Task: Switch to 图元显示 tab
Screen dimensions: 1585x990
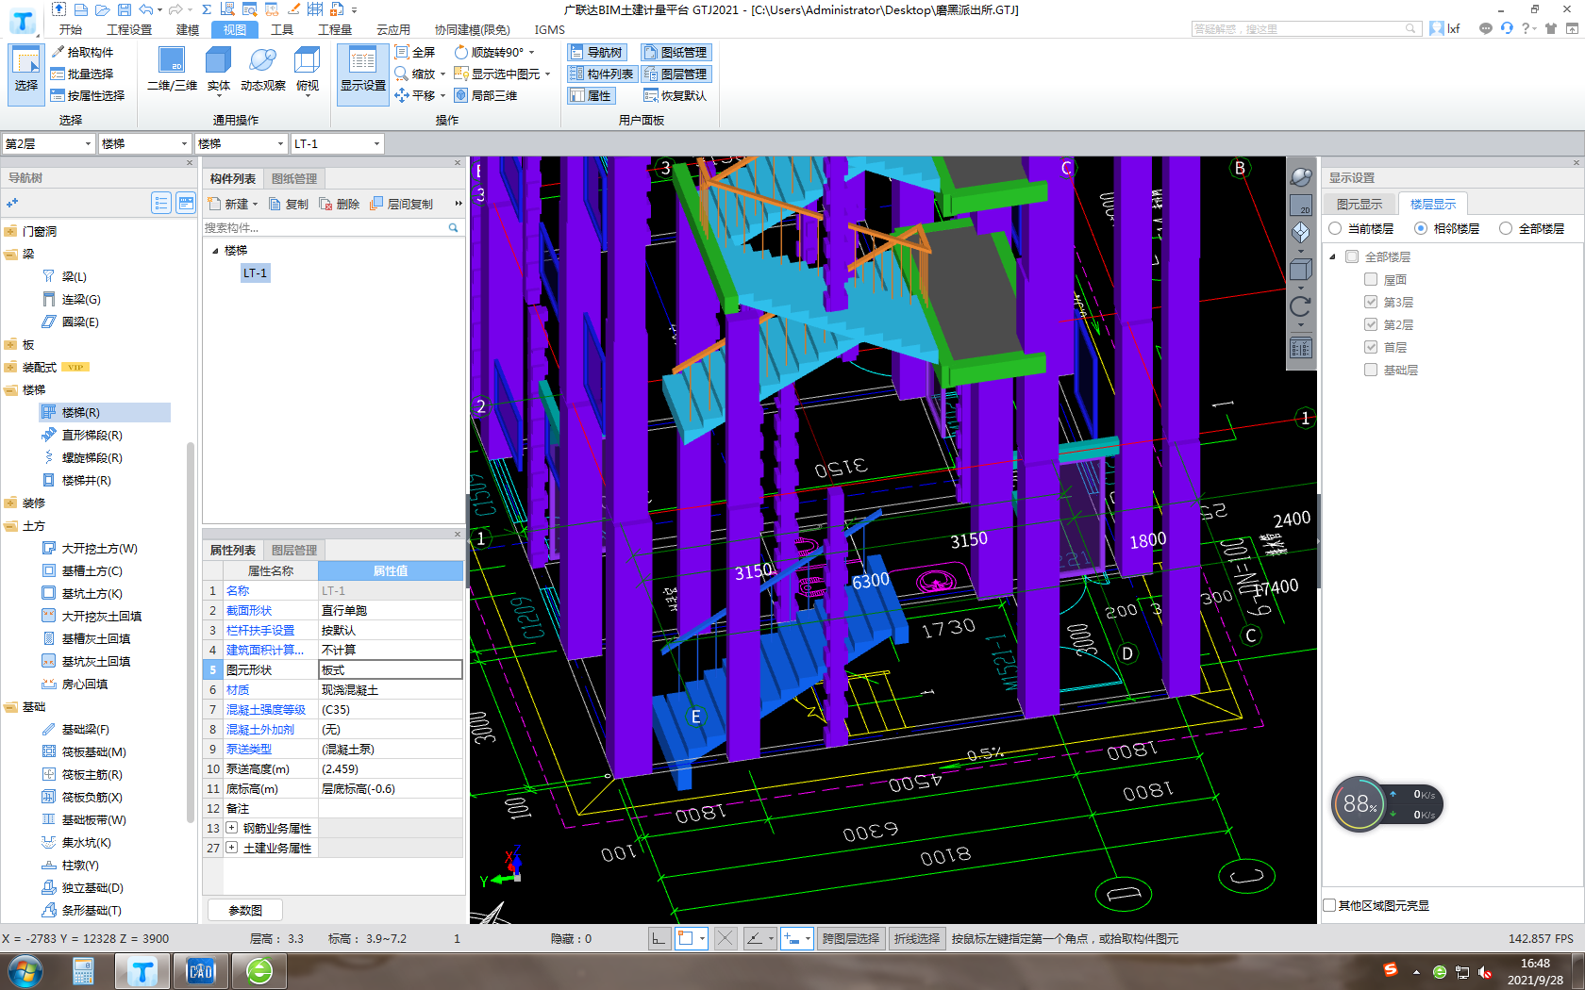Action: (1360, 204)
